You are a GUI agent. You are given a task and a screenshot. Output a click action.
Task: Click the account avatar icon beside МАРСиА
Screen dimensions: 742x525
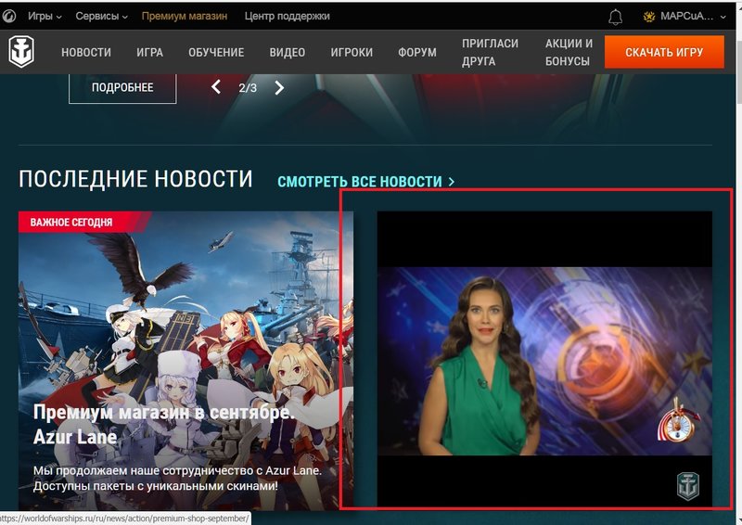click(648, 17)
